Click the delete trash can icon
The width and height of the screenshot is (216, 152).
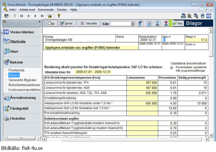tap(14, 16)
